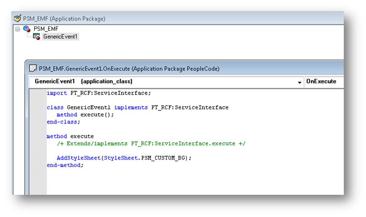This screenshot has width=366, height=217.
Task: Click the class GenericEvent1 implements line
Action: 138,108
